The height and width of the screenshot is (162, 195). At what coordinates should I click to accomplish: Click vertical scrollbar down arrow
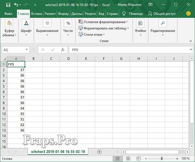point(192,146)
